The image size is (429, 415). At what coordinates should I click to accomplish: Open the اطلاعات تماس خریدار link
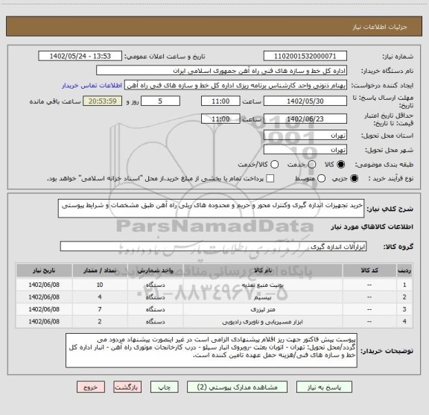tap(92, 86)
